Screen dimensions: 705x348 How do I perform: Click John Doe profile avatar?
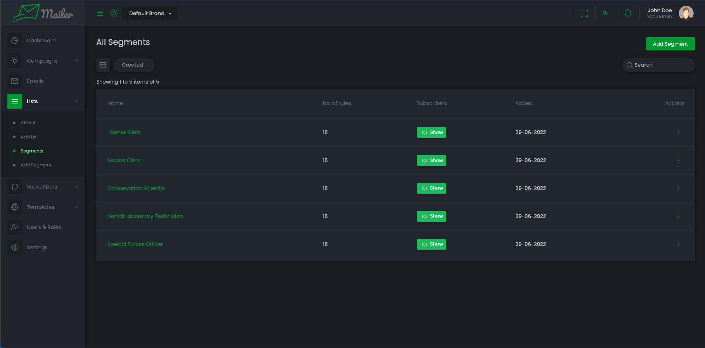[x=686, y=13]
